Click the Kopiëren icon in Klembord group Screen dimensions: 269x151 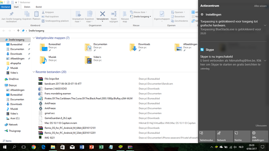point(27,14)
